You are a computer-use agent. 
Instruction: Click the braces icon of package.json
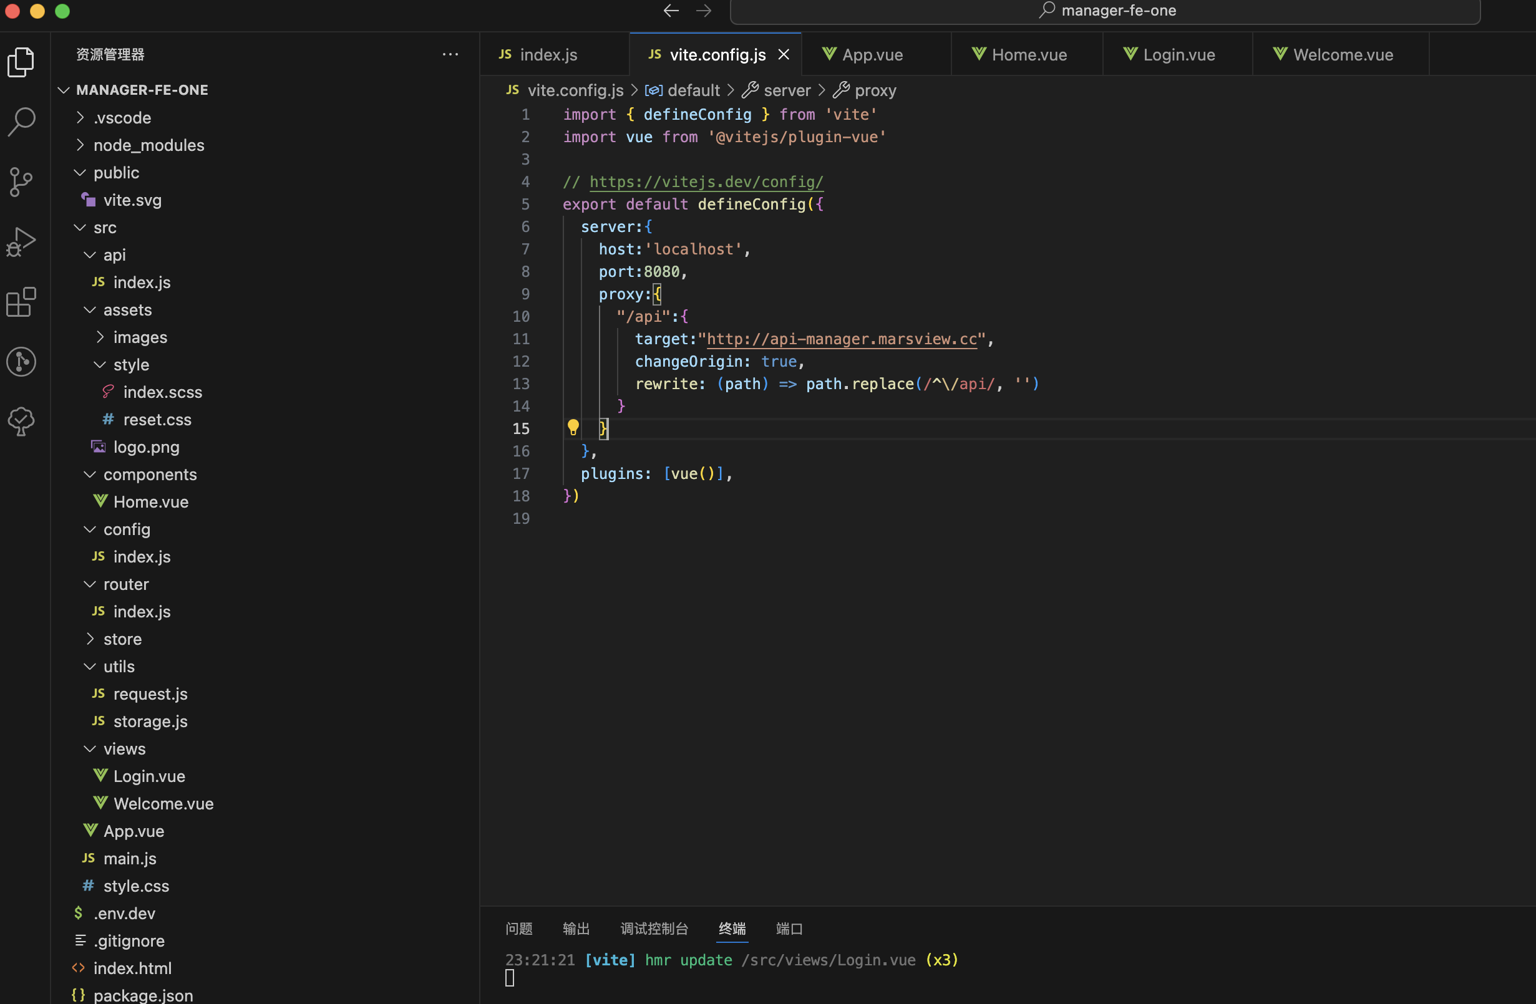[x=79, y=995]
